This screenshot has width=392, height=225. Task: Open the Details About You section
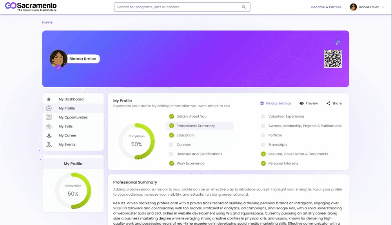pos(192,117)
